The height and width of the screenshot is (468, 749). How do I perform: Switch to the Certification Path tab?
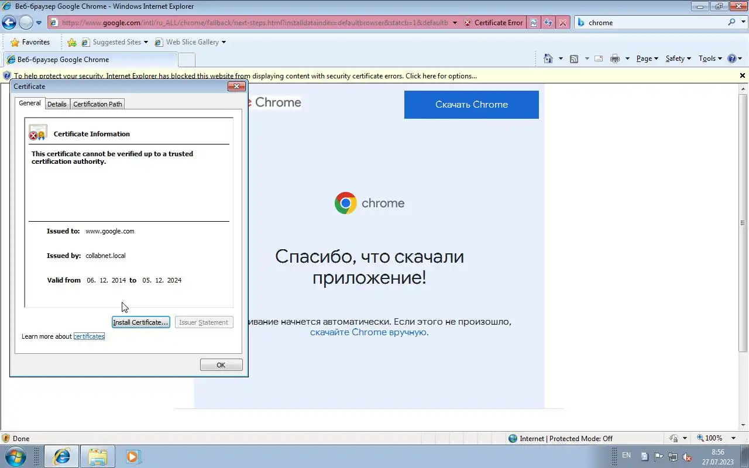(x=98, y=104)
